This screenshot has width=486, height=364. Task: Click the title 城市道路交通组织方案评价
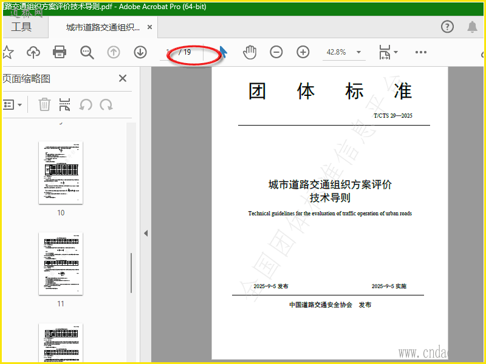point(330,184)
